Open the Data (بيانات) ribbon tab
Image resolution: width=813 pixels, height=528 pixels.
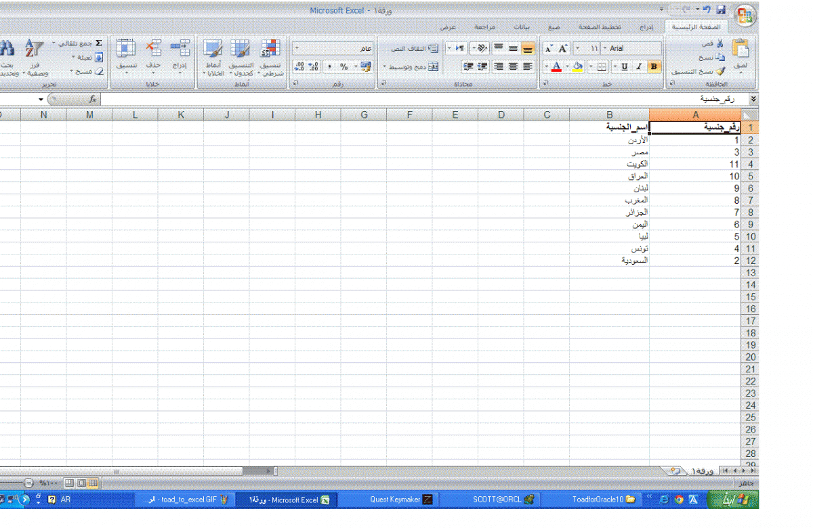coord(521,27)
